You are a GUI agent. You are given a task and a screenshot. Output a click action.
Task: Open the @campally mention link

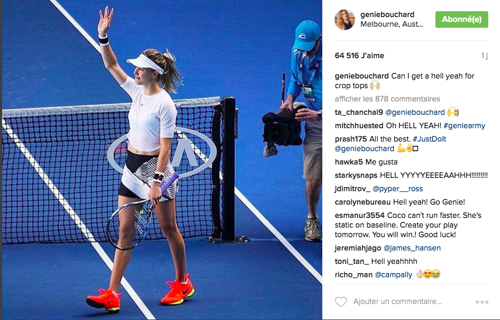[x=393, y=275]
